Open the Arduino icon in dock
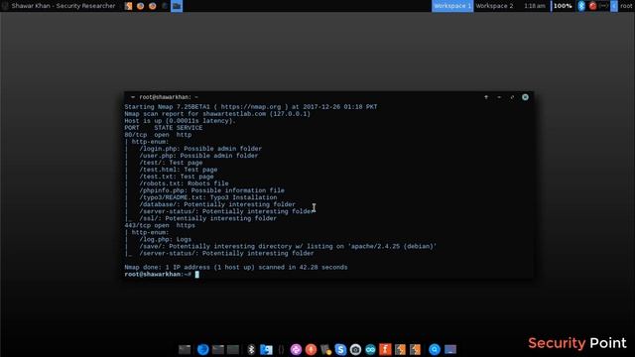The height and width of the screenshot is (357, 635). [x=370, y=349]
